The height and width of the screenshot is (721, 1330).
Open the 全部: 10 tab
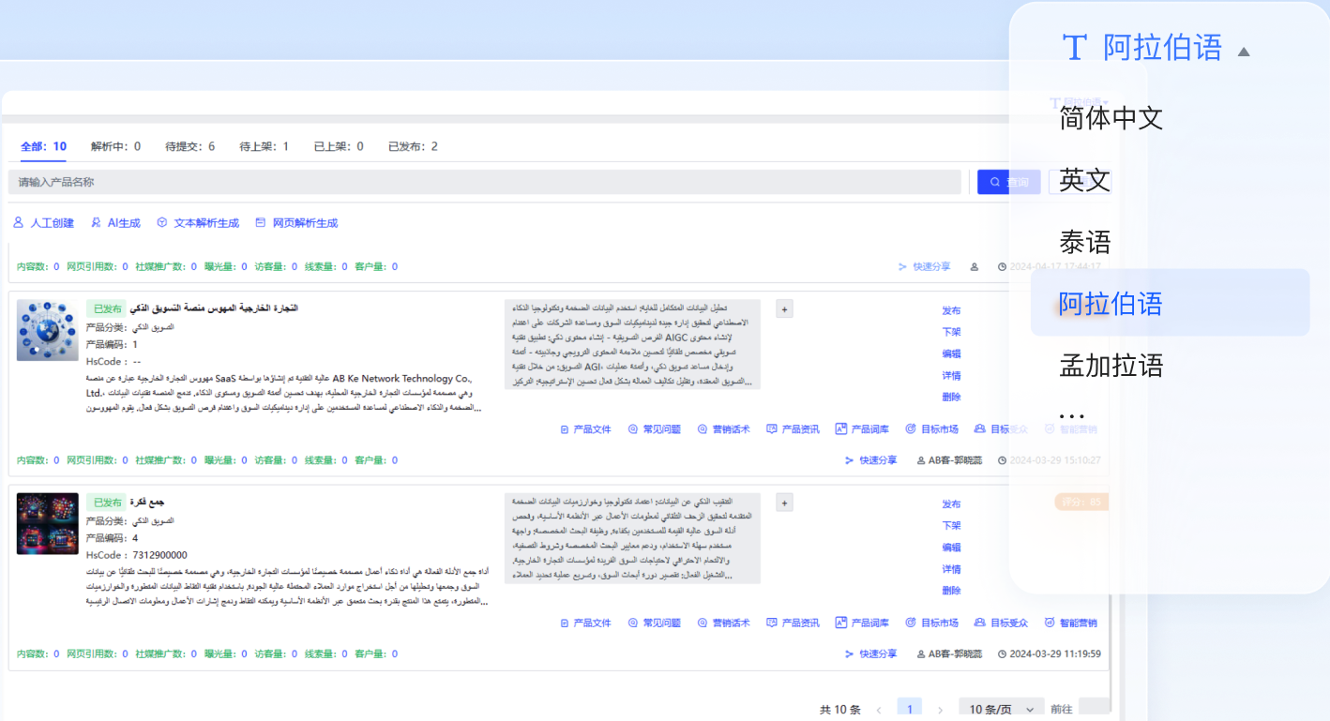(x=43, y=146)
